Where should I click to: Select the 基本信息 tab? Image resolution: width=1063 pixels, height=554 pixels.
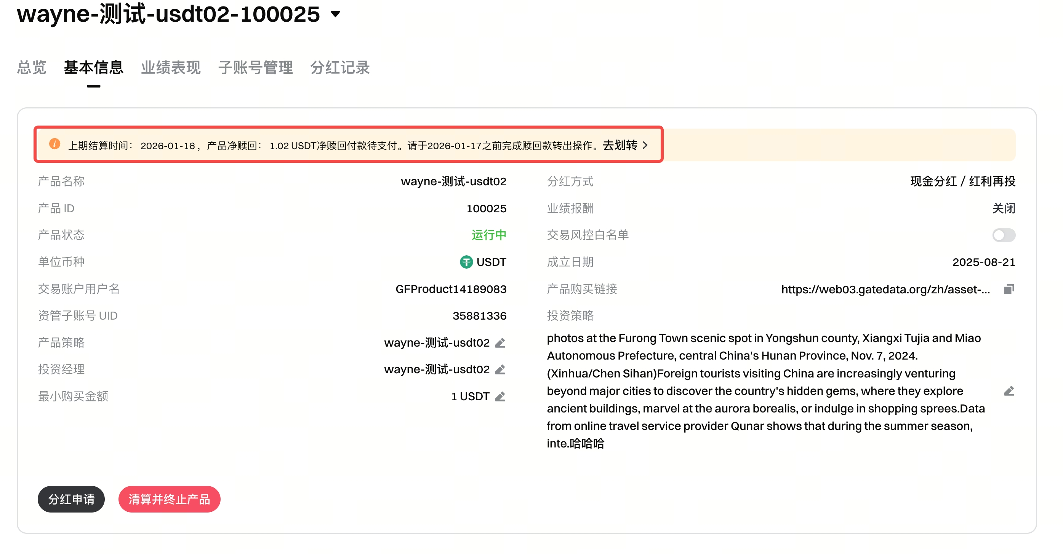point(94,68)
